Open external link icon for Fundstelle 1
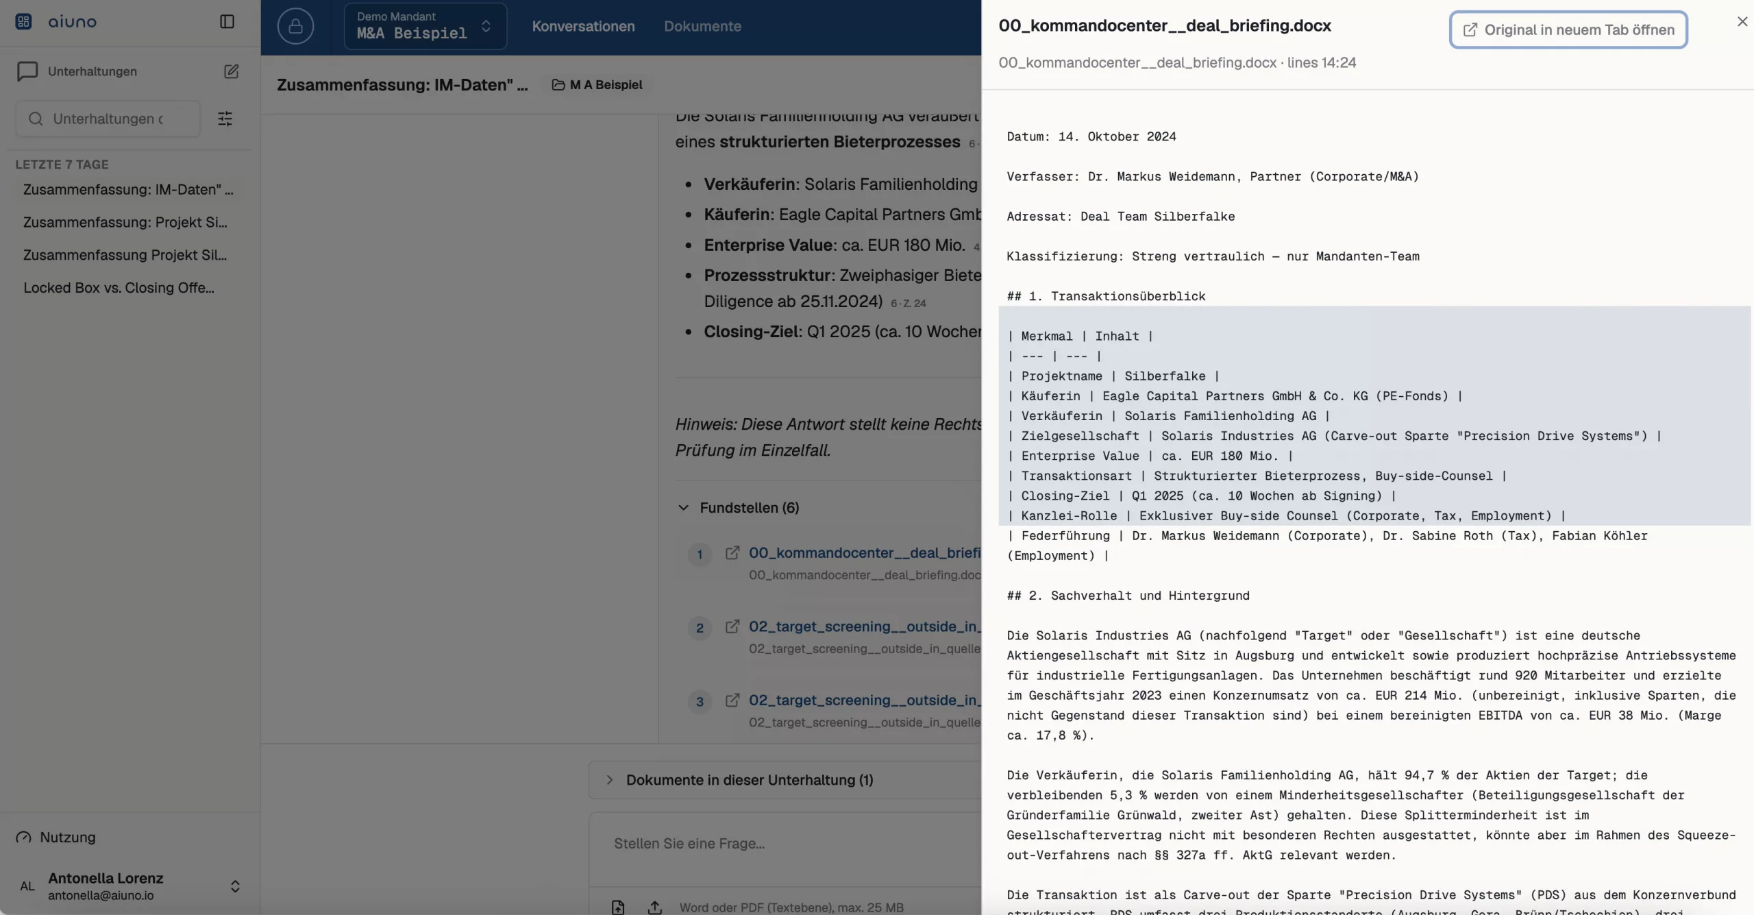 (x=732, y=552)
